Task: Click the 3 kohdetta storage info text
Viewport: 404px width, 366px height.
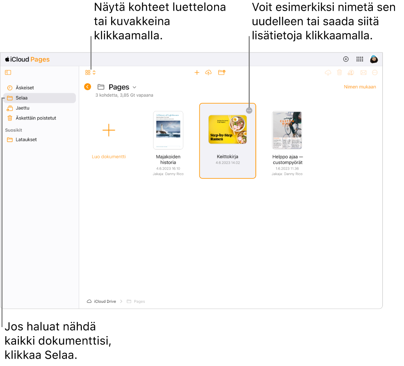Action: click(x=124, y=95)
